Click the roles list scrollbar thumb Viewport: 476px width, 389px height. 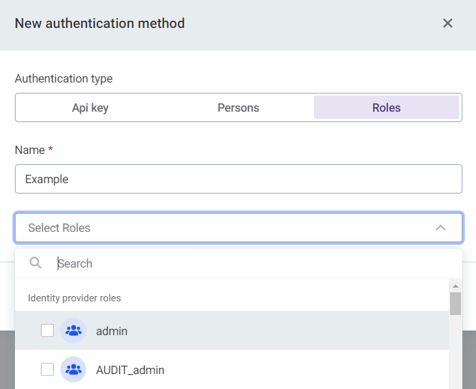click(455, 303)
